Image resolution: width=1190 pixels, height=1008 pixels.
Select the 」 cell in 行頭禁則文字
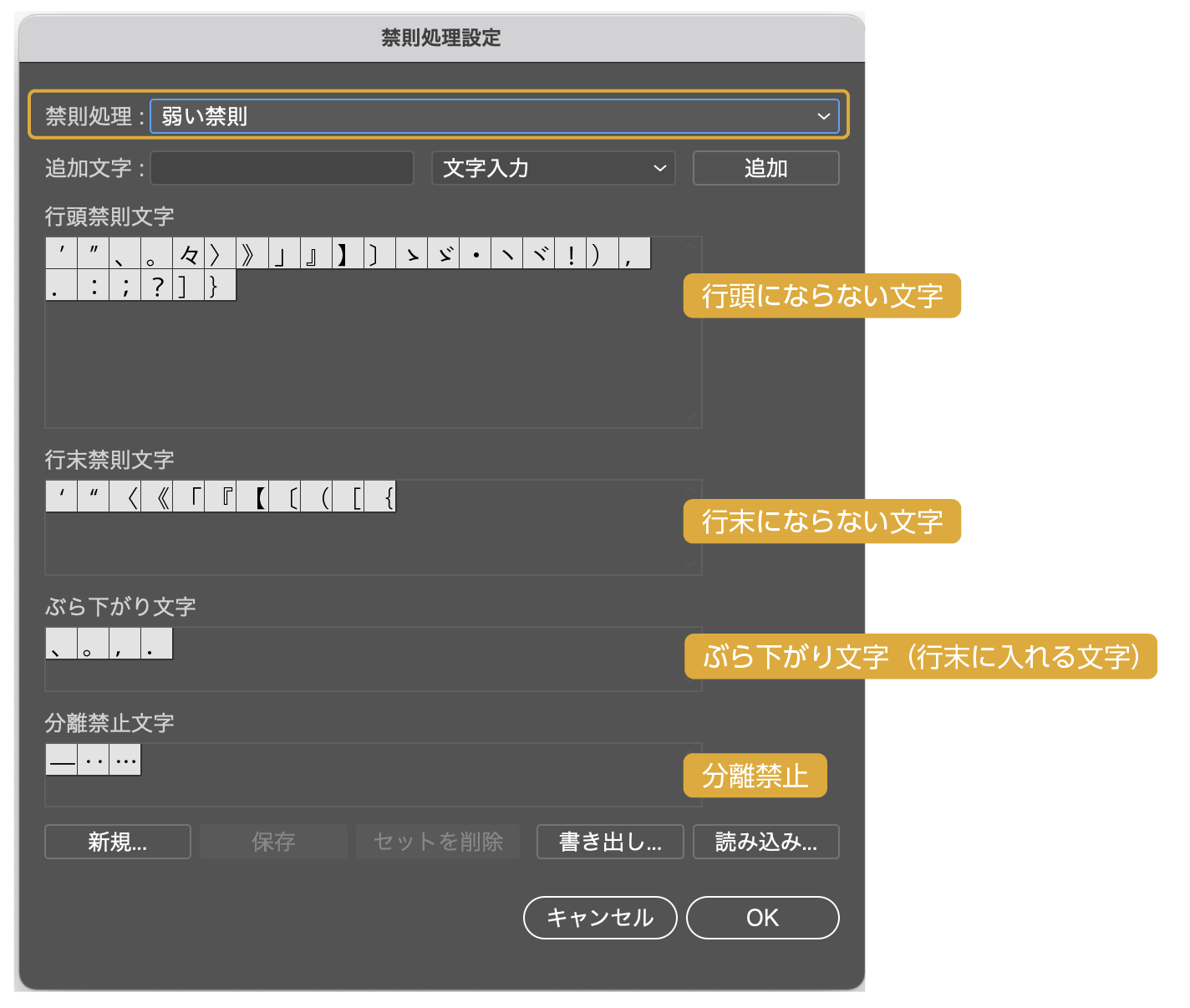284,253
